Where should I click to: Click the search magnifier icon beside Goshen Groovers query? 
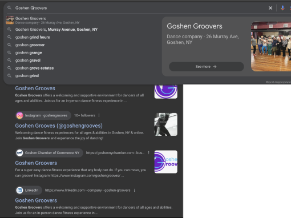[x=9, y=8]
